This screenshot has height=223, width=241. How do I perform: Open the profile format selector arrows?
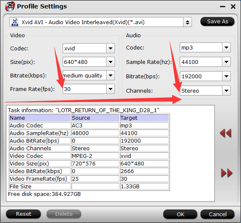[187, 22]
